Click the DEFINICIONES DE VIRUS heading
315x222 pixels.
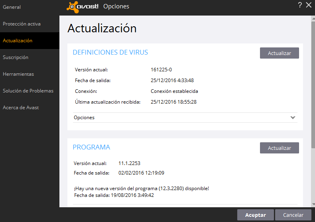(x=110, y=52)
